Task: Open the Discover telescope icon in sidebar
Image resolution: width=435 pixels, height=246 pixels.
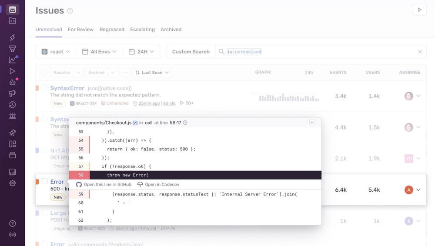Action: tap(13, 133)
